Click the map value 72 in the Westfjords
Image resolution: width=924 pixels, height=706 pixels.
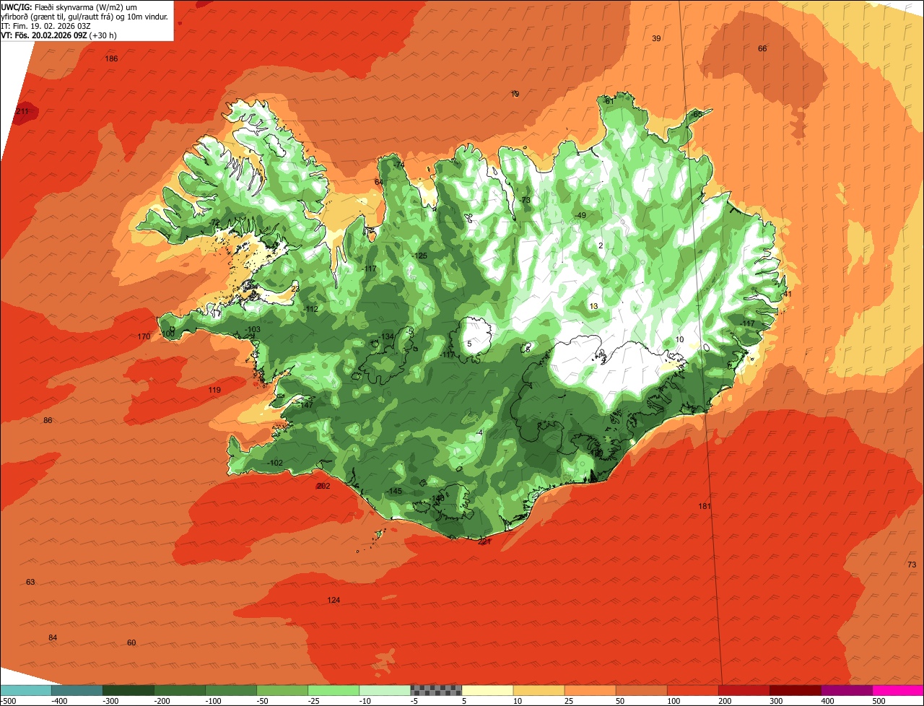[215, 222]
